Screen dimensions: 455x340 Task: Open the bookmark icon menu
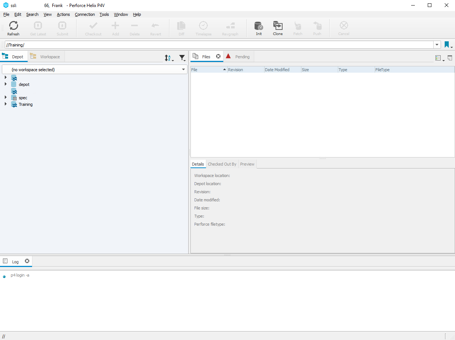click(x=448, y=45)
